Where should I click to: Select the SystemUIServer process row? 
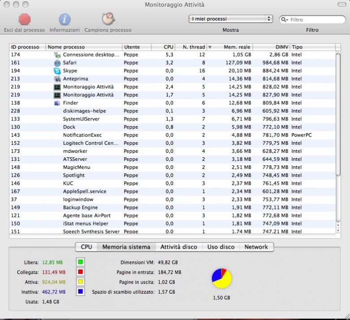click(x=173, y=119)
